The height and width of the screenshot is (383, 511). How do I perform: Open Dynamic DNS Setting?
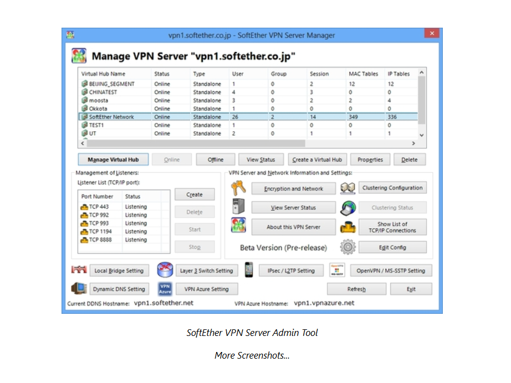click(x=119, y=288)
